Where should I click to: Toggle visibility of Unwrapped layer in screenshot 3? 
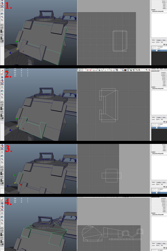153,189
